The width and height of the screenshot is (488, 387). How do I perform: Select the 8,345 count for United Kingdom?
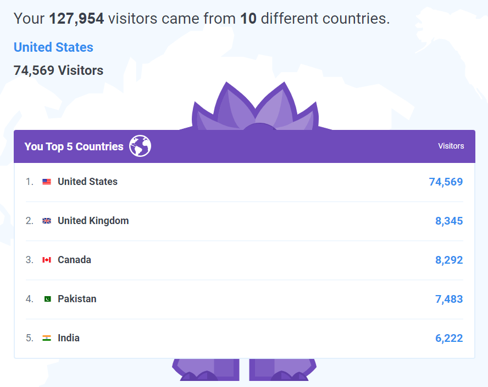click(x=449, y=220)
